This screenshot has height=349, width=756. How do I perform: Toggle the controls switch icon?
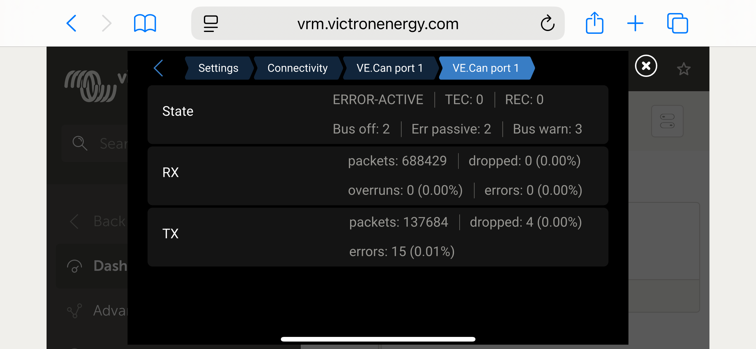tap(667, 121)
